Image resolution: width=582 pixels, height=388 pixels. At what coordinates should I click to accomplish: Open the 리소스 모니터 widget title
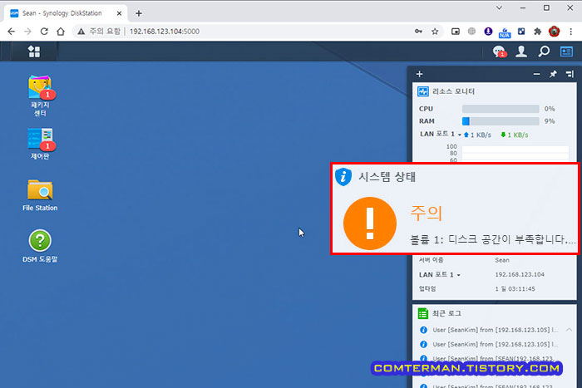tap(454, 91)
